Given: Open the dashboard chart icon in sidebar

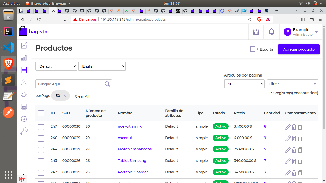Looking at the screenshot, I should point(24,46).
